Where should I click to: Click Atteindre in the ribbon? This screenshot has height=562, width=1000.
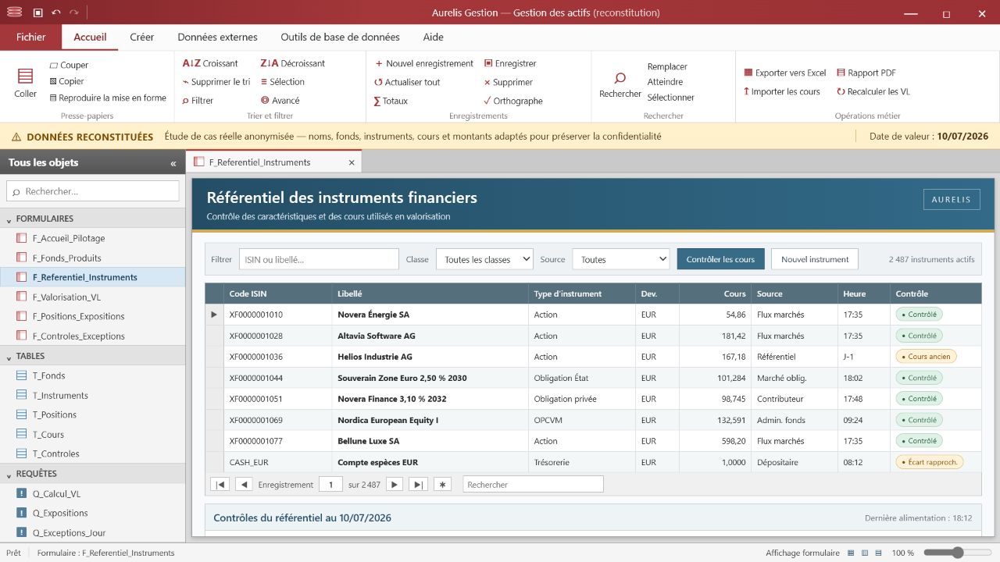(x=665, y=82)
